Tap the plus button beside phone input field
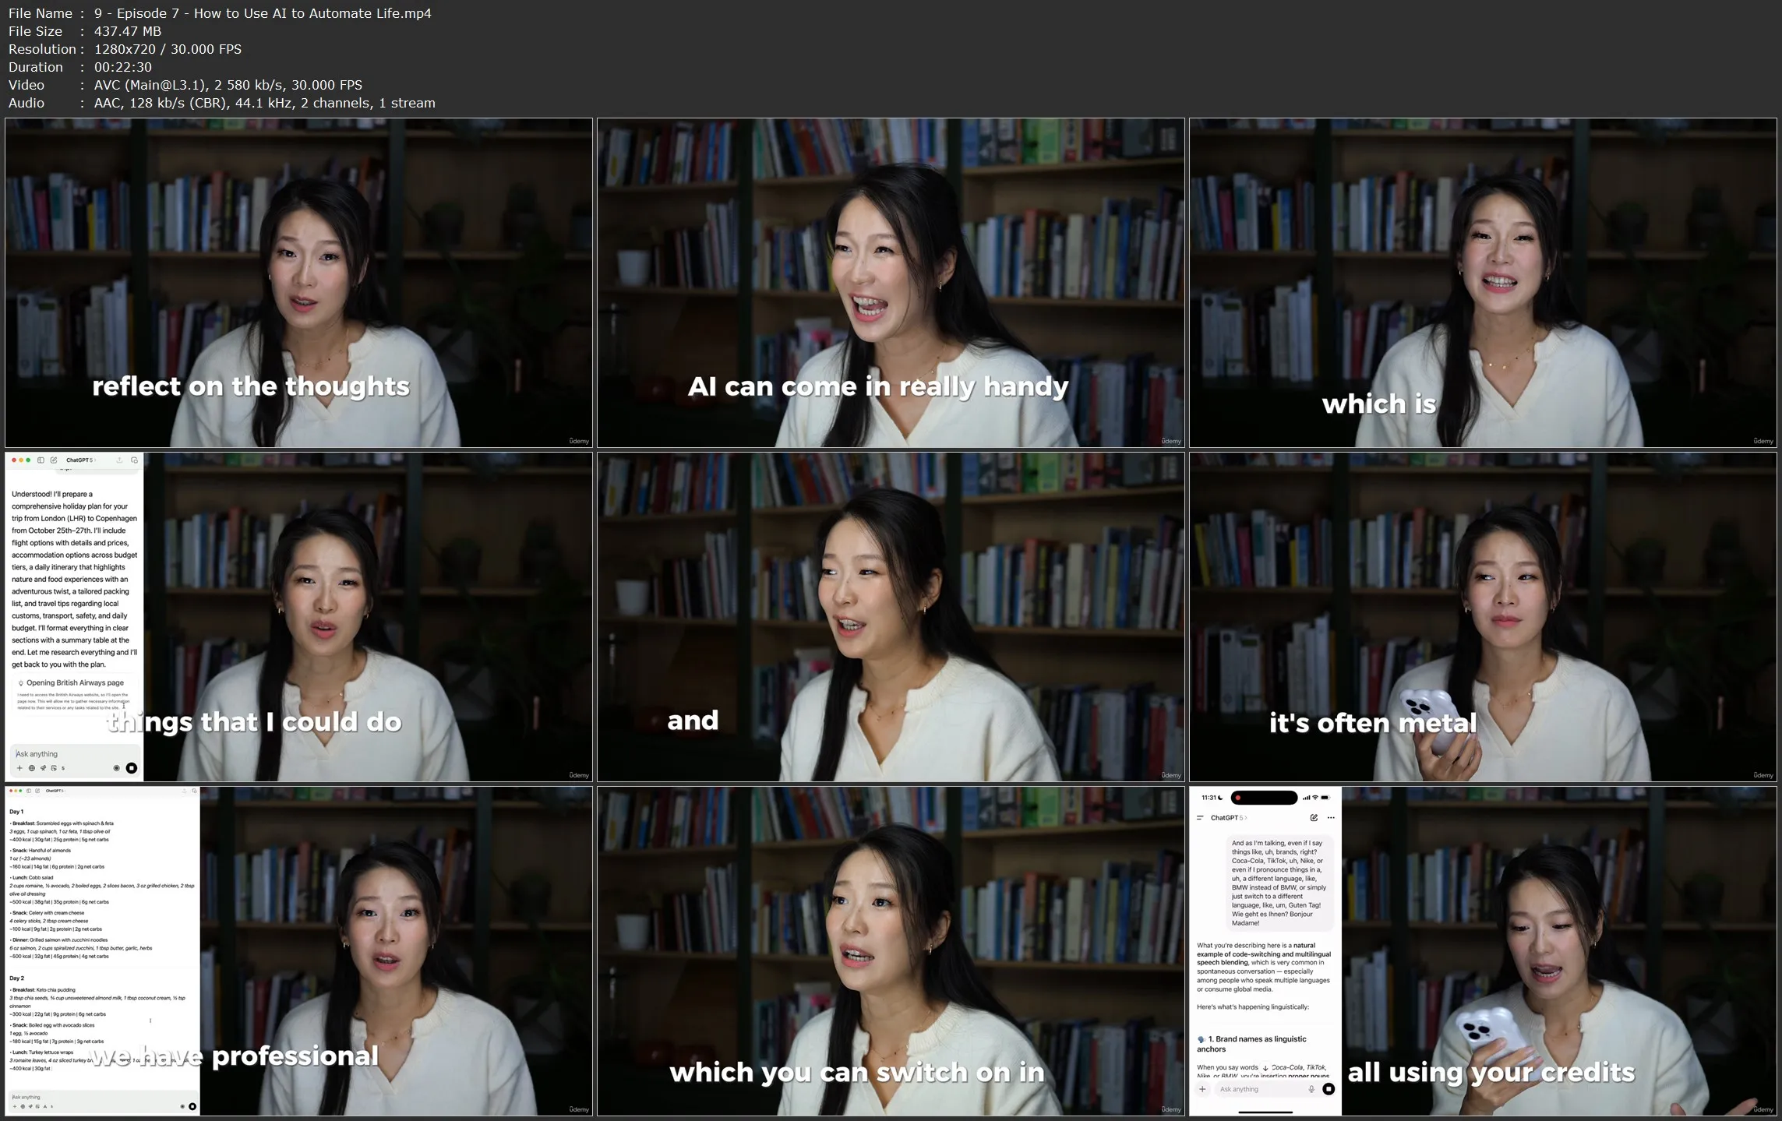This screenshot has height=1121, width=1782. [1202, 1089]
